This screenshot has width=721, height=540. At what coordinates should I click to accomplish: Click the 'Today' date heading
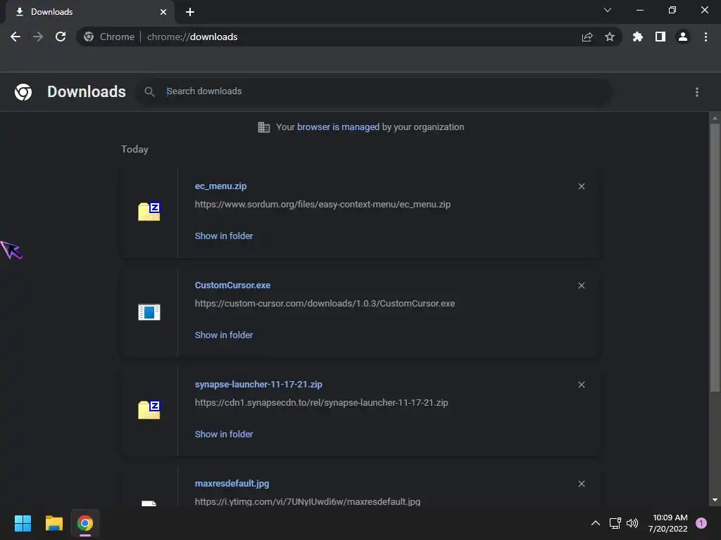point(134,149)
